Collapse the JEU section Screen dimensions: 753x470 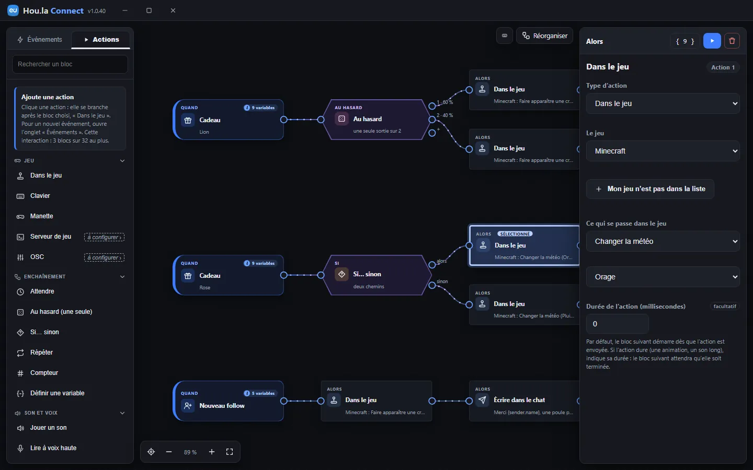122,161
